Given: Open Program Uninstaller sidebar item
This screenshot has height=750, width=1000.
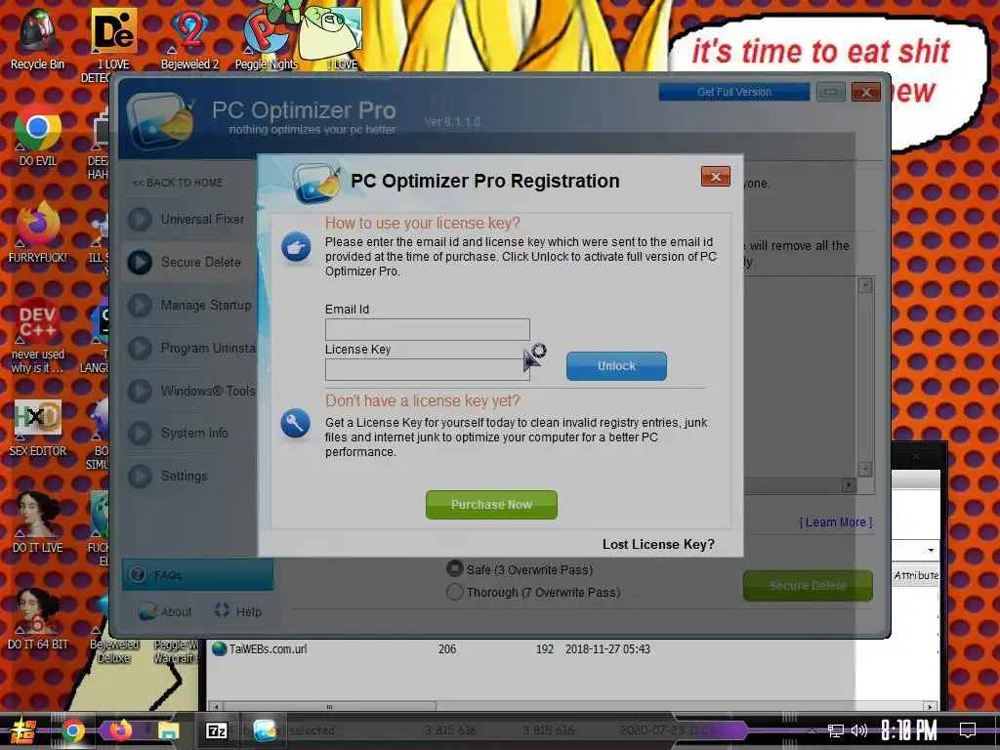Looking at the screenshot, I should point(207,348).
